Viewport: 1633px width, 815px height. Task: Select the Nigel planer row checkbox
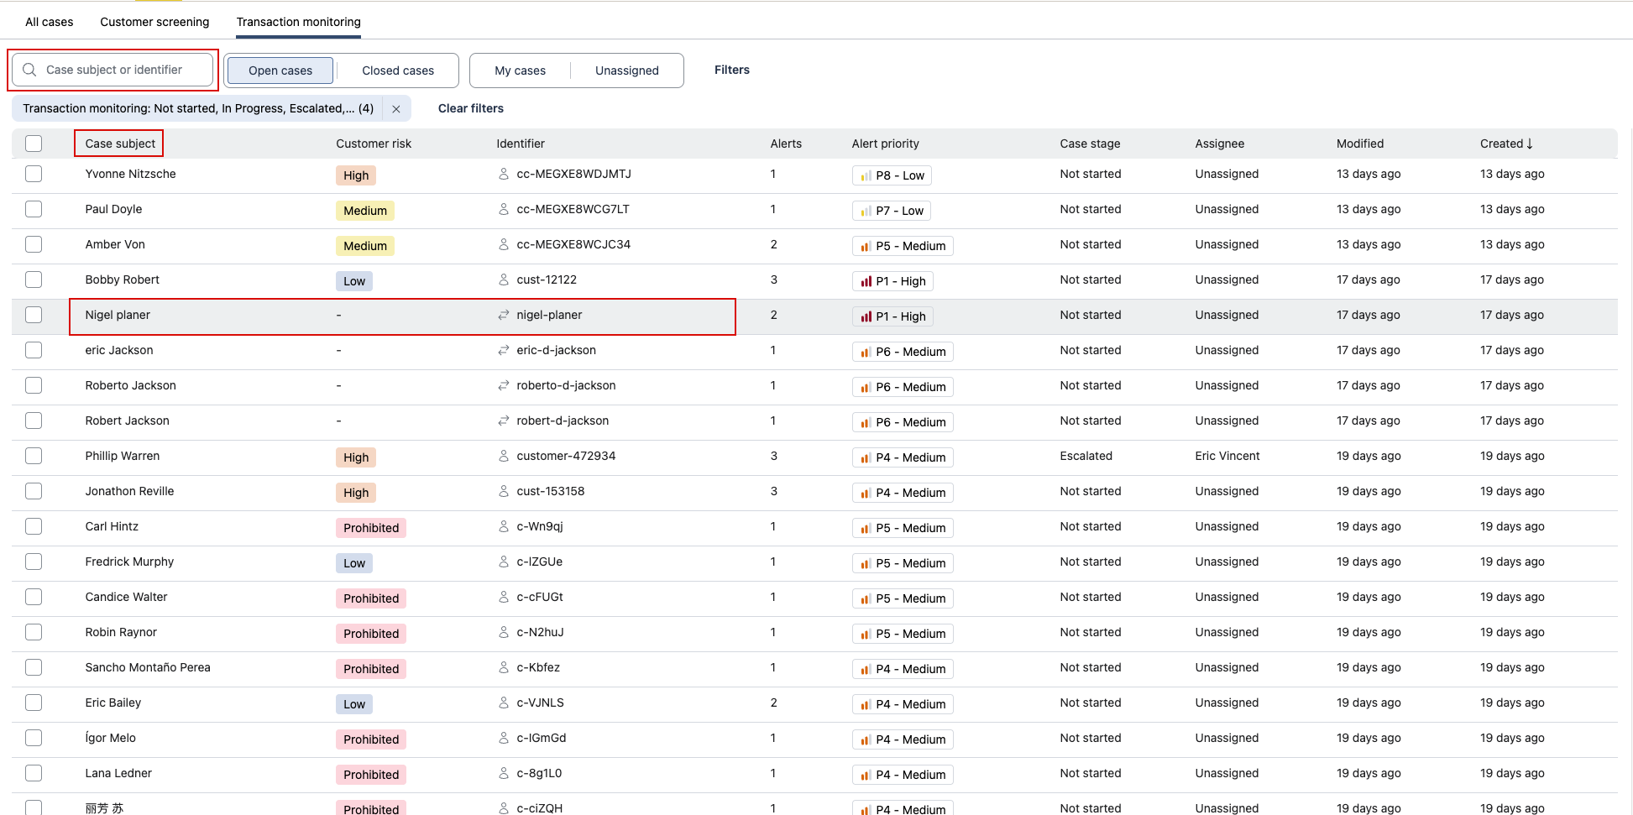point(34,315)
